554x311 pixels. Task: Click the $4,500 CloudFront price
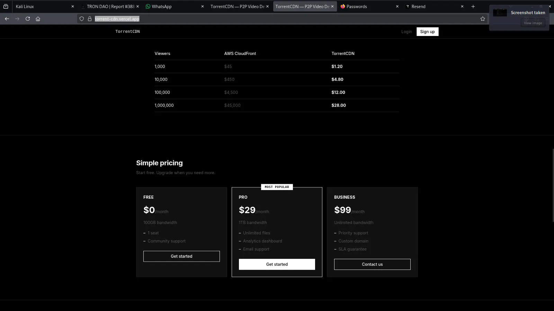pyautogui.click(x=231, y=92)
